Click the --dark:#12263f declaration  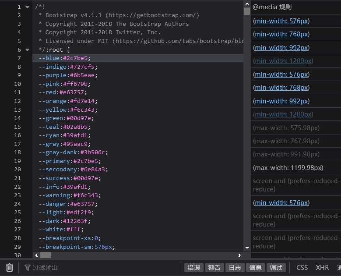[x=65, y=221]
